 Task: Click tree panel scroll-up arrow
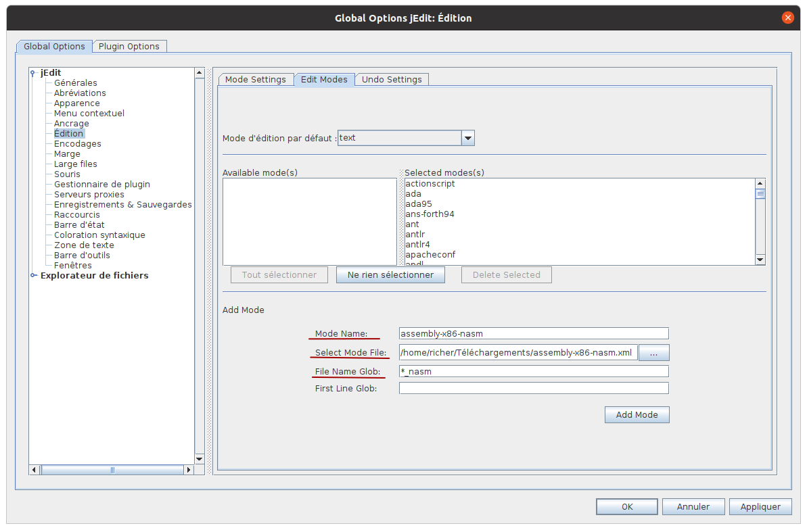tap(199, 72)
